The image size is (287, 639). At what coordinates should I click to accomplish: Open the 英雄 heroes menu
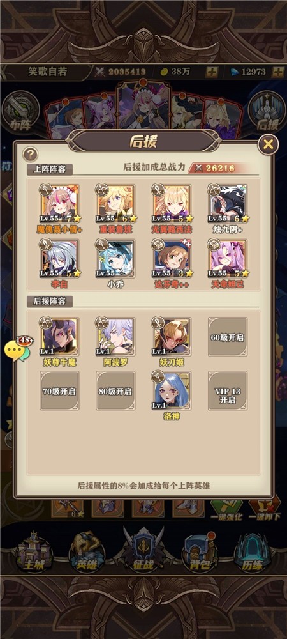(87, 551)
